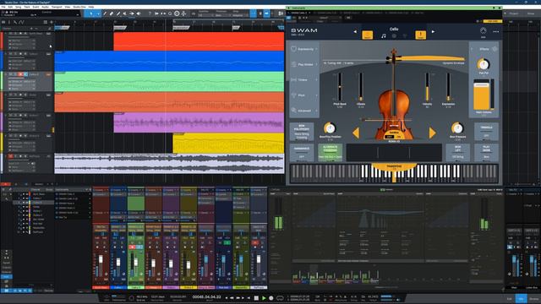Select the Paint (pencil) tool
The height and width of the screenshot is (304, 541).
(118, 14)
